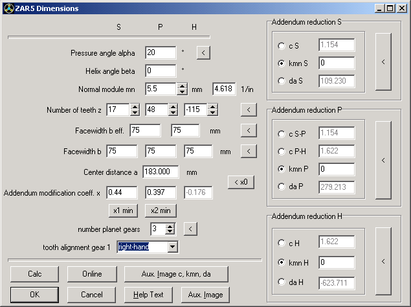Open the tooth alignment gear 1 dropdown

click(x=172, y=247)
